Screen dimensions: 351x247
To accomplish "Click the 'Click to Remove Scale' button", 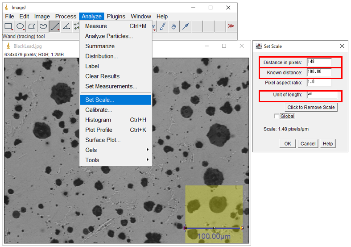I will coord(311,107).
